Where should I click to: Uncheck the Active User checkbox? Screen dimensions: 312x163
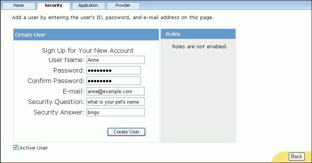[x=16, y=148]
